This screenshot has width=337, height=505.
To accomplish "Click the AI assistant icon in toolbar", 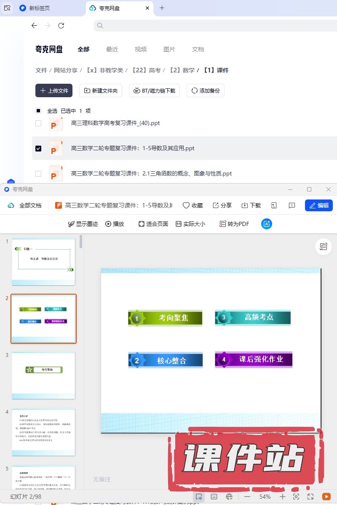I will (x=266, y=224).
